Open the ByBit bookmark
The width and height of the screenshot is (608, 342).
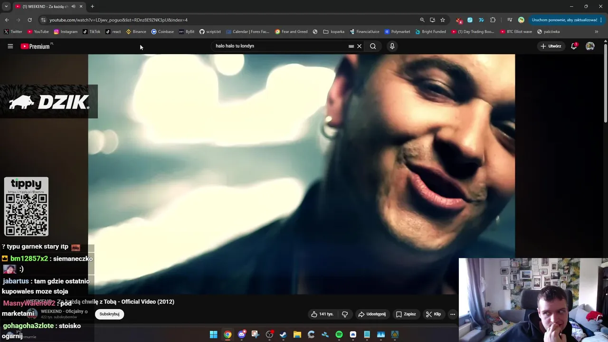tap(187, 32)
